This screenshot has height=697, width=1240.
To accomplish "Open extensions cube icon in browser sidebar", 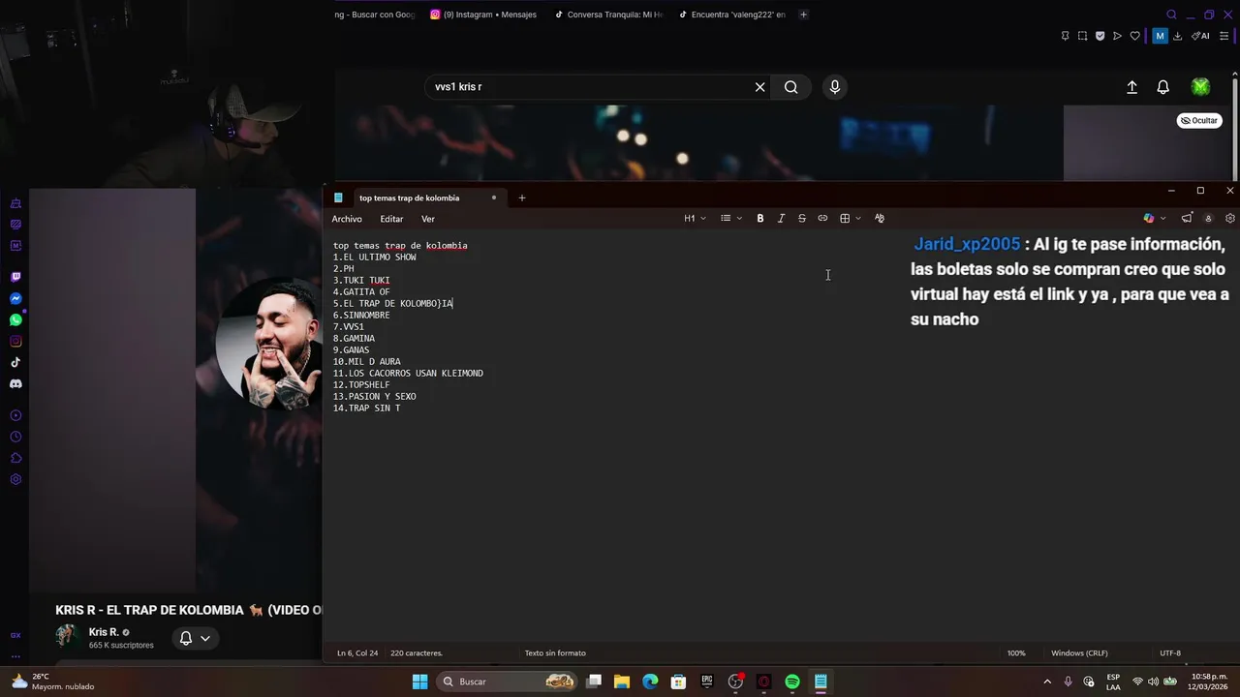I will pos(15,458).
